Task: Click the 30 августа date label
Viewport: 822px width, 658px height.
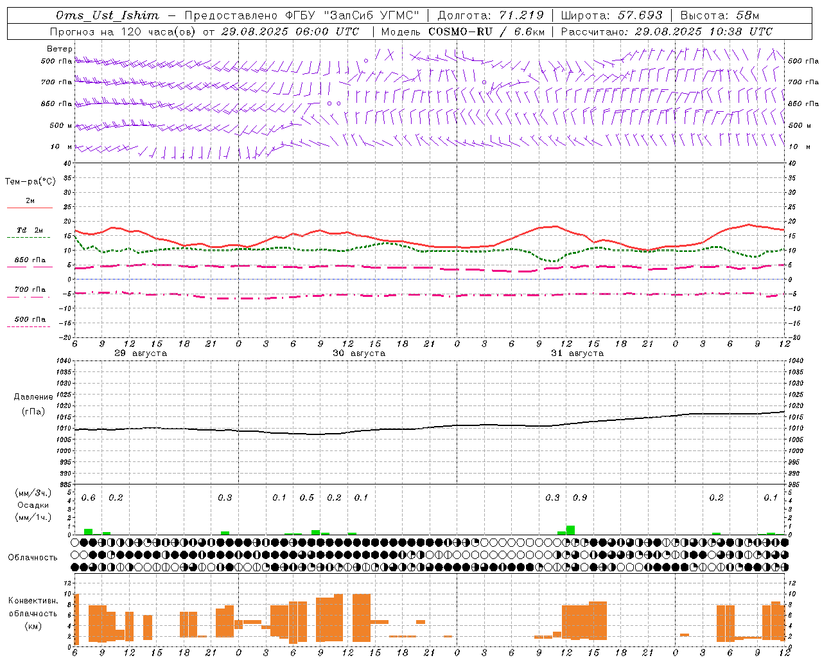Action: click(359, 353)
